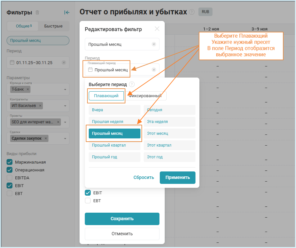Toggle the Маржинальная checkbox
The width and height of the screenshot is (296, 248).
pos(9,162)
